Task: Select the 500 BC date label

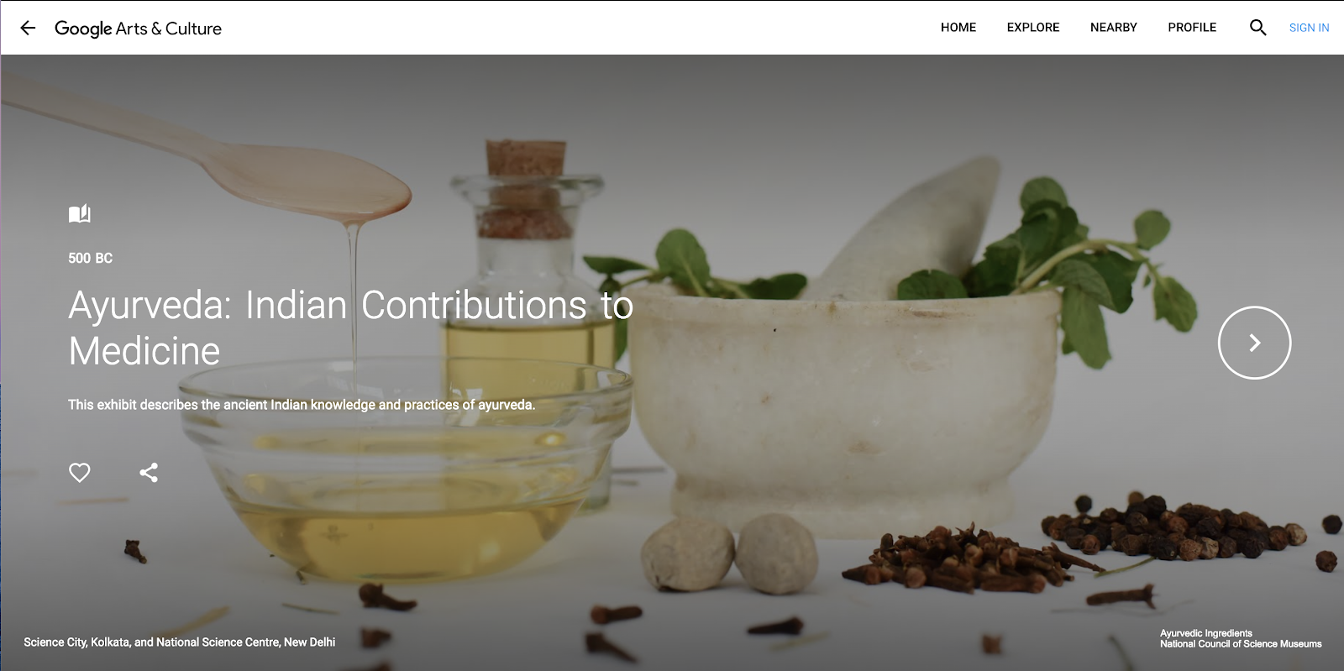Action: point(90,258)
